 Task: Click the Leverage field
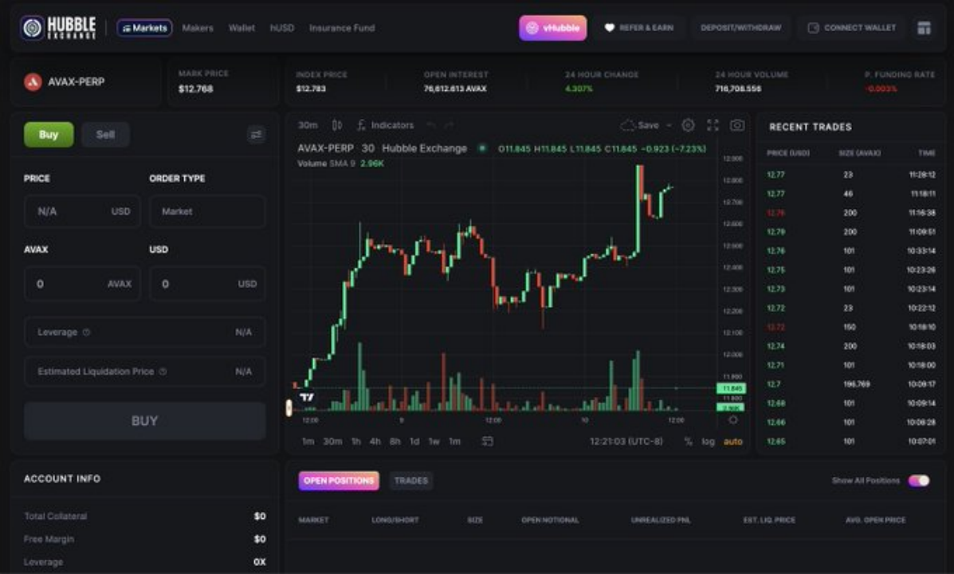point(145,332)
